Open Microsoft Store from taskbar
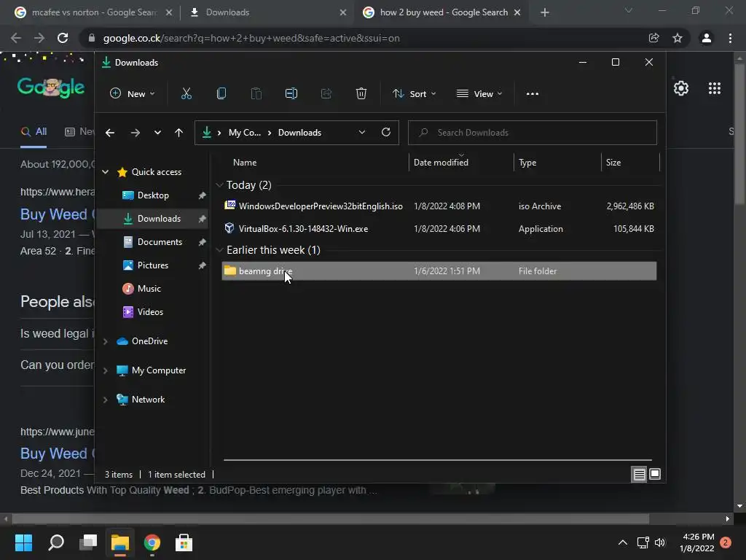This screenshot has width=746, height=560. point(184,542)
